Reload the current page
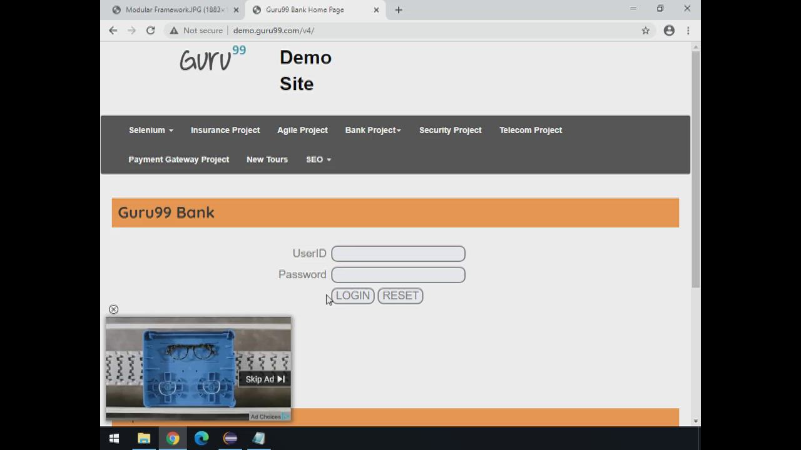Viewport: 801px width, 450px height. coord(150,30)
